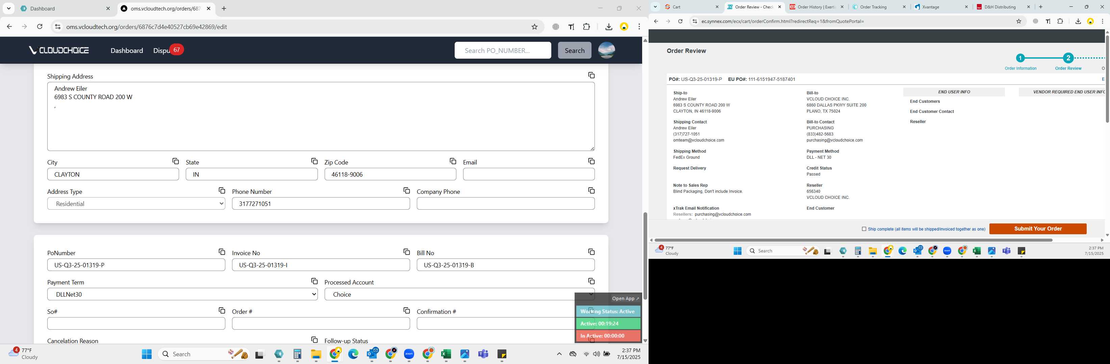Click the copy icon beside Company Phone
Screen dimensions: 1110x364
[591, 190]
